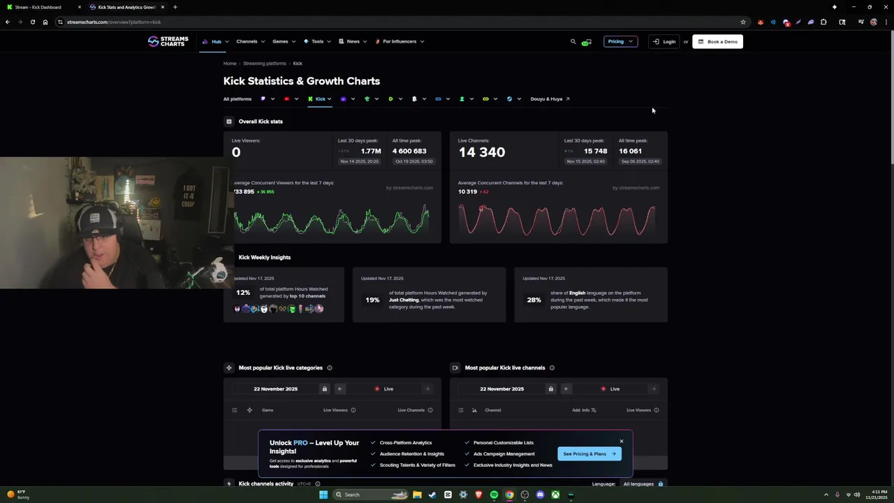Screen dimensions: 894x503
Task: Select the Steam platform icon
Action: click(x=509, y=99)
